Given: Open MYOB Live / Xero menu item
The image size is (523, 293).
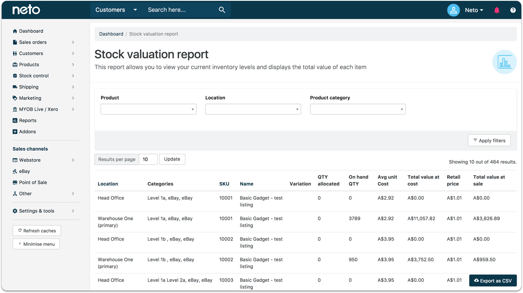Looking at the screenshot, I should pyautogui.click(x=38, y=109).
